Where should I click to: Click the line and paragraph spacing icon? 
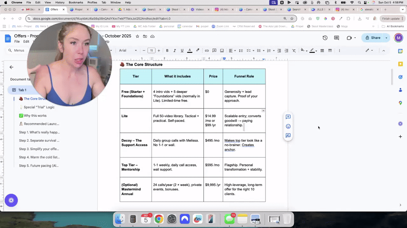tap(241, 50)
